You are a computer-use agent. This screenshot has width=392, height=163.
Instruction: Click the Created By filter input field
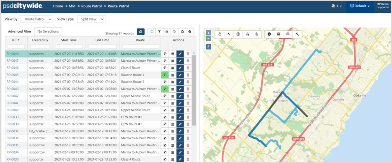pos(40,46)
